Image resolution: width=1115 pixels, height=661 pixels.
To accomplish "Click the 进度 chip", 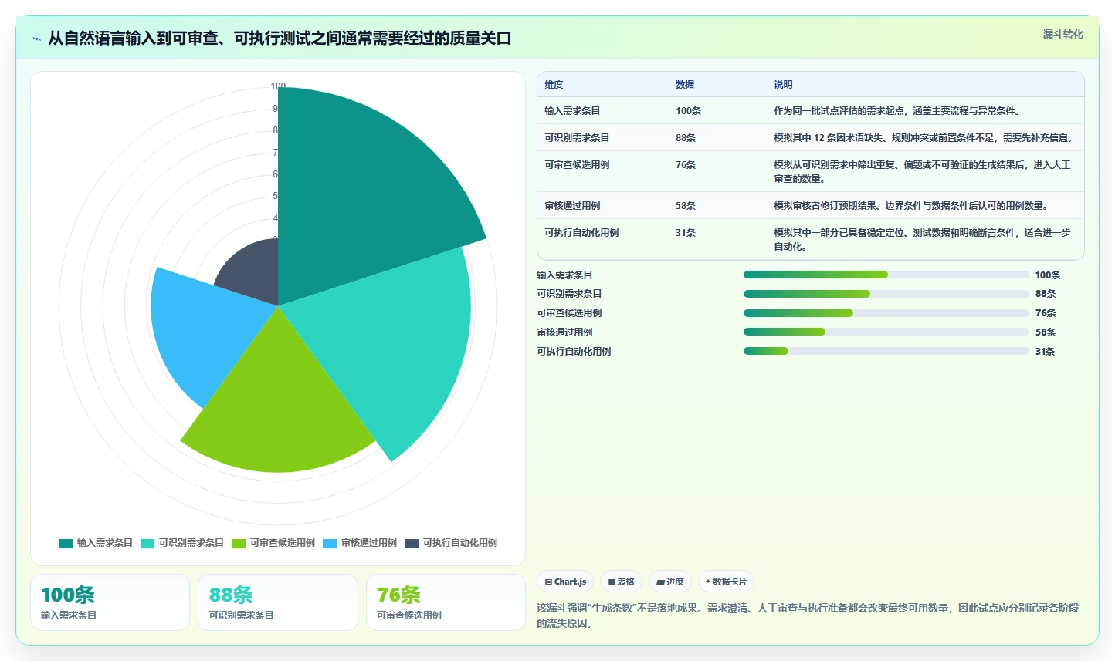I will pos(670,582).
